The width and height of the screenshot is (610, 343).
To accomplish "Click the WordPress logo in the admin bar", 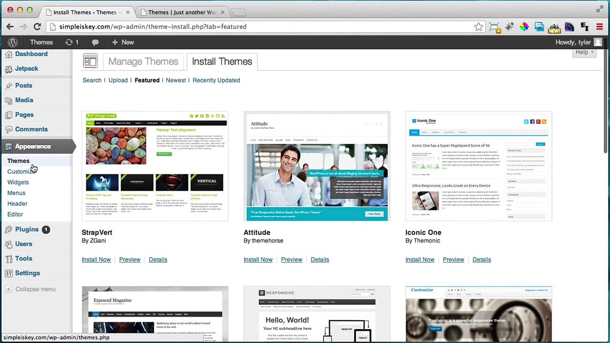I will point(13,42).
